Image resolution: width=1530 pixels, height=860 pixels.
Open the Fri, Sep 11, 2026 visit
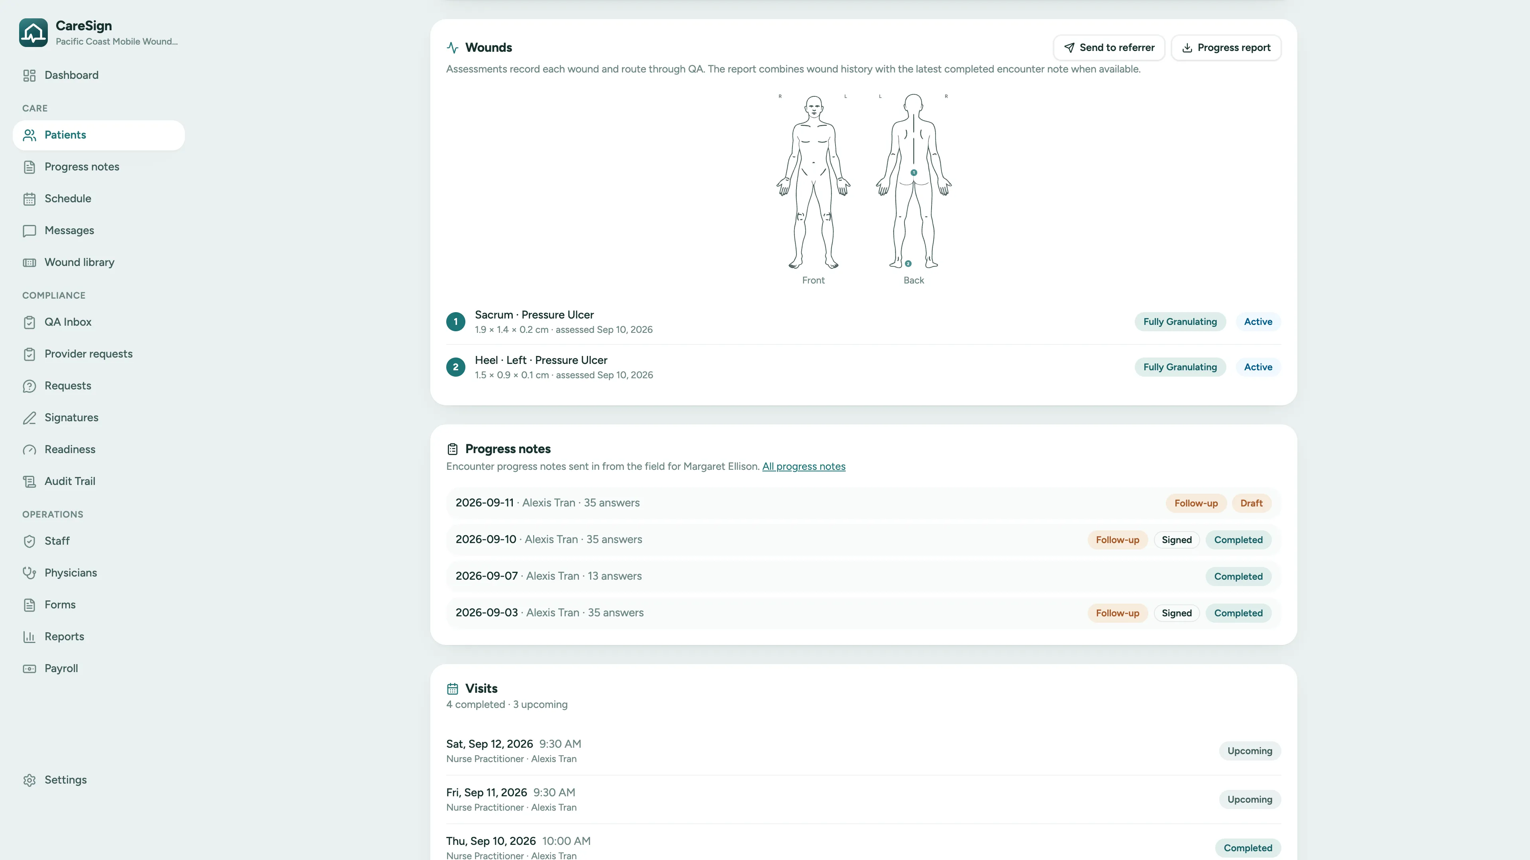coord(863,799)
